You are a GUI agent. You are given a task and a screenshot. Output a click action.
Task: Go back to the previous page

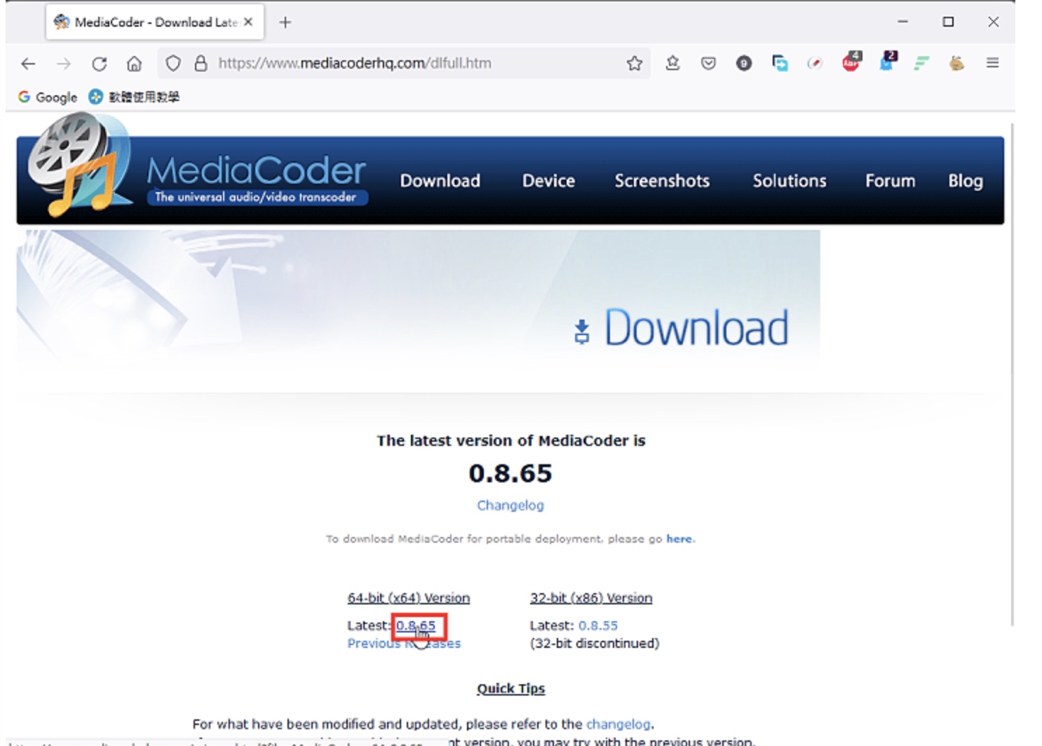click(x=28, y=64)
